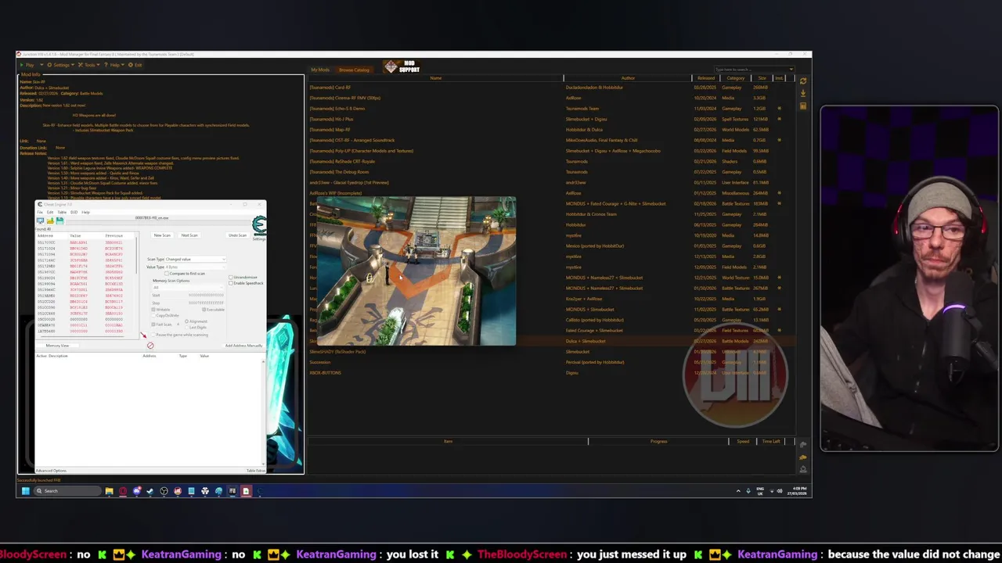Click Mod Support banner logo
The height and width of the screenshot is (563, 1002).
(403, 67)
